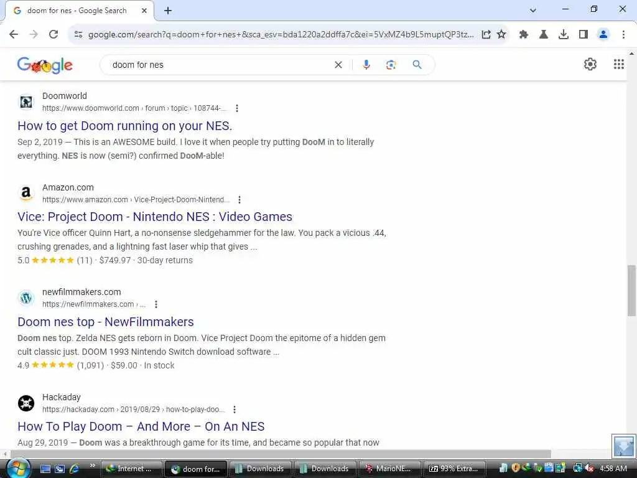The image size is (637, 478).
Task: Open the new tab plus button
Action: (168, 11)
